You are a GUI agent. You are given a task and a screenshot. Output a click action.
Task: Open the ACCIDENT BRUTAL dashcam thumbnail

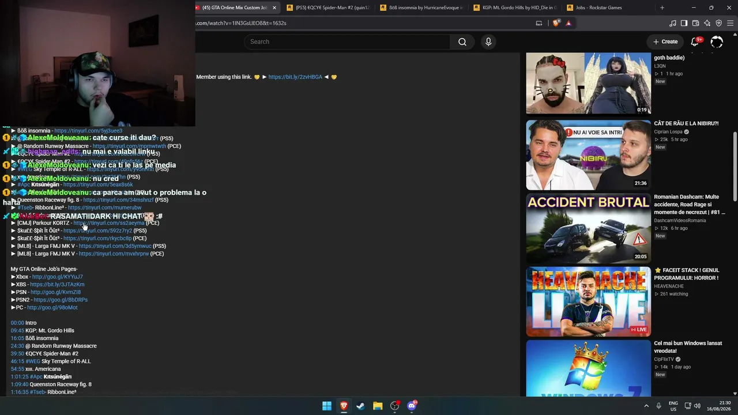(588, 228)
